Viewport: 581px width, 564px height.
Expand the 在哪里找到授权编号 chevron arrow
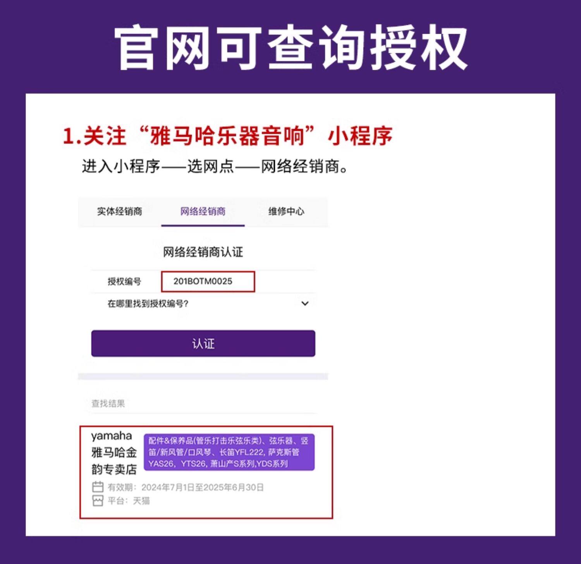tap(305, 303)
